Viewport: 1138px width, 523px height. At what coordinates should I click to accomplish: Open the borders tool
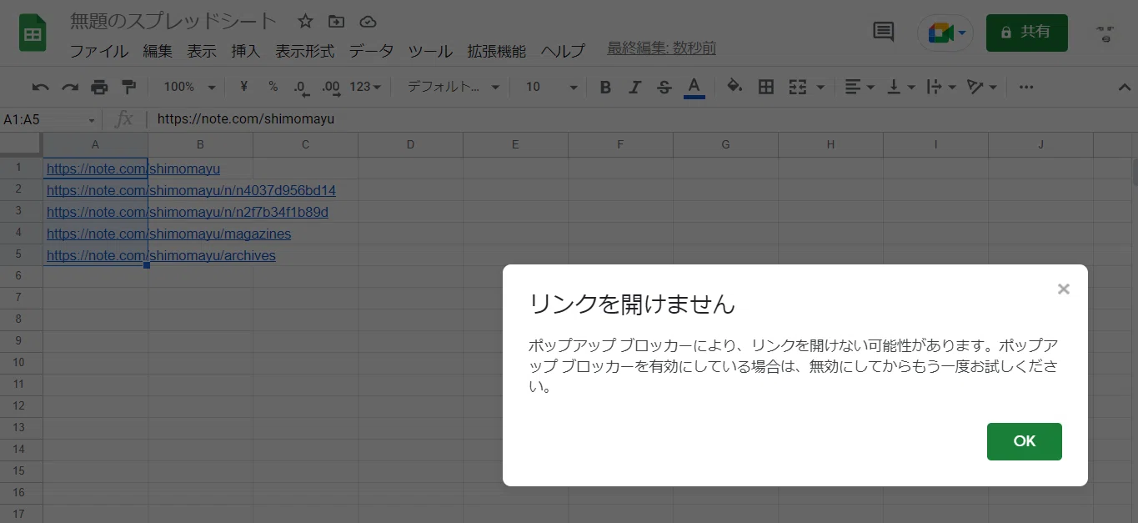click(x=766, y=87)
